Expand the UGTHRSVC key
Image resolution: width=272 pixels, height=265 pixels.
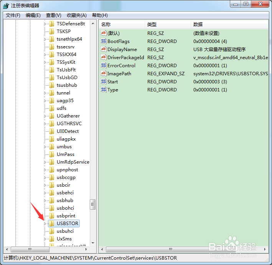(x=45, y=124)
